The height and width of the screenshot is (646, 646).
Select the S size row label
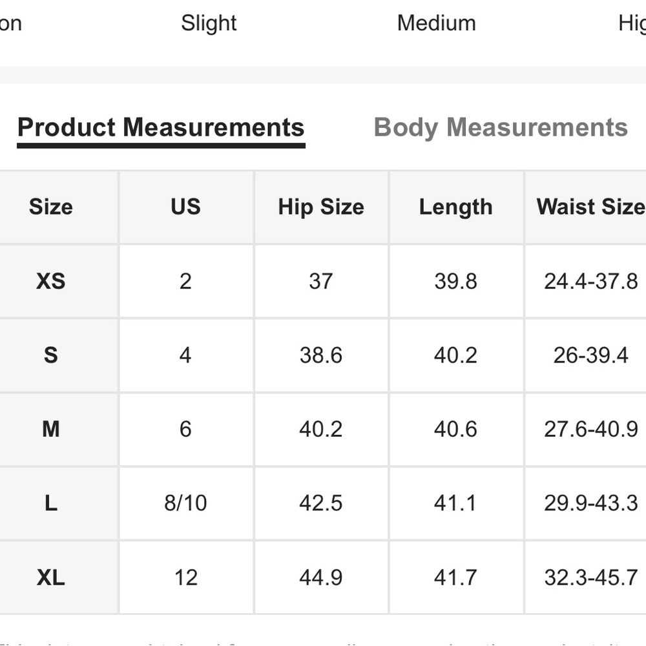(51, 355)
